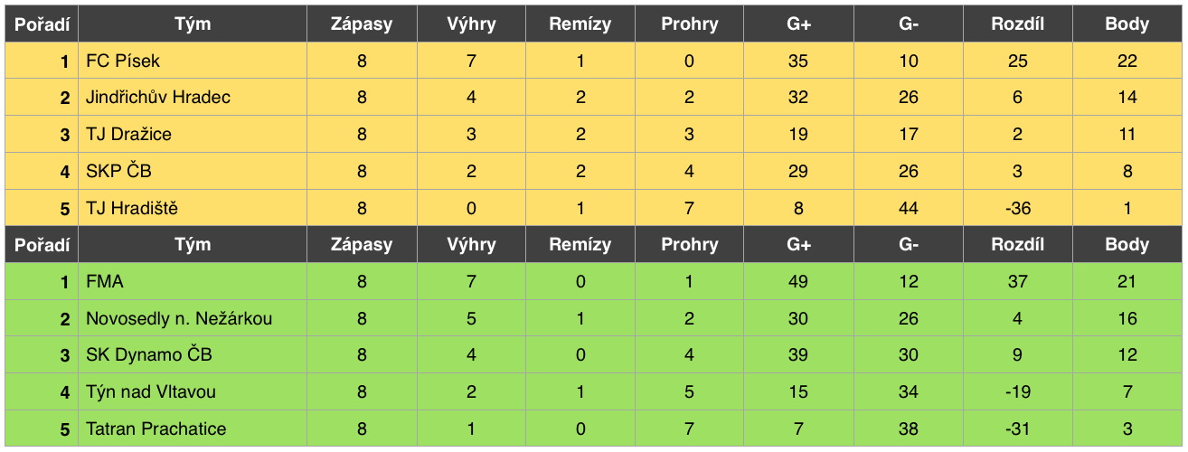The width and height of the screenshot is (1188, 452).
Task: Click the SK Dynamo ČB cell
Action: pos(193,355)
